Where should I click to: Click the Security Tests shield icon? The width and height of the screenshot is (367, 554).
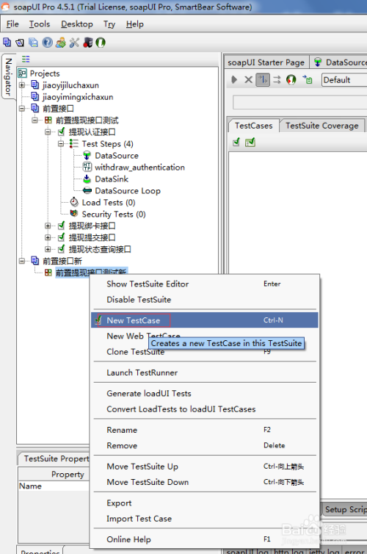[73, 213]
